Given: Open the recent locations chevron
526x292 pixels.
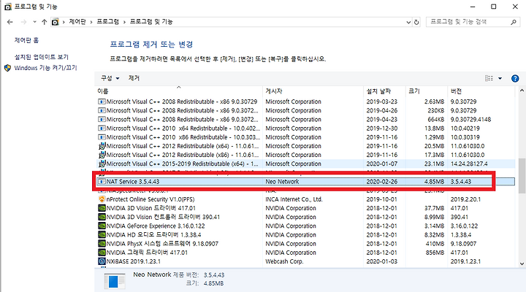Looking at the screenshot, I should (x=34, y=22).
